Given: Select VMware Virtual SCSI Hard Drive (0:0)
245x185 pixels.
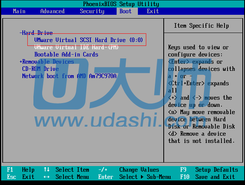Looking at the screenshot, I should coord(89,40).
